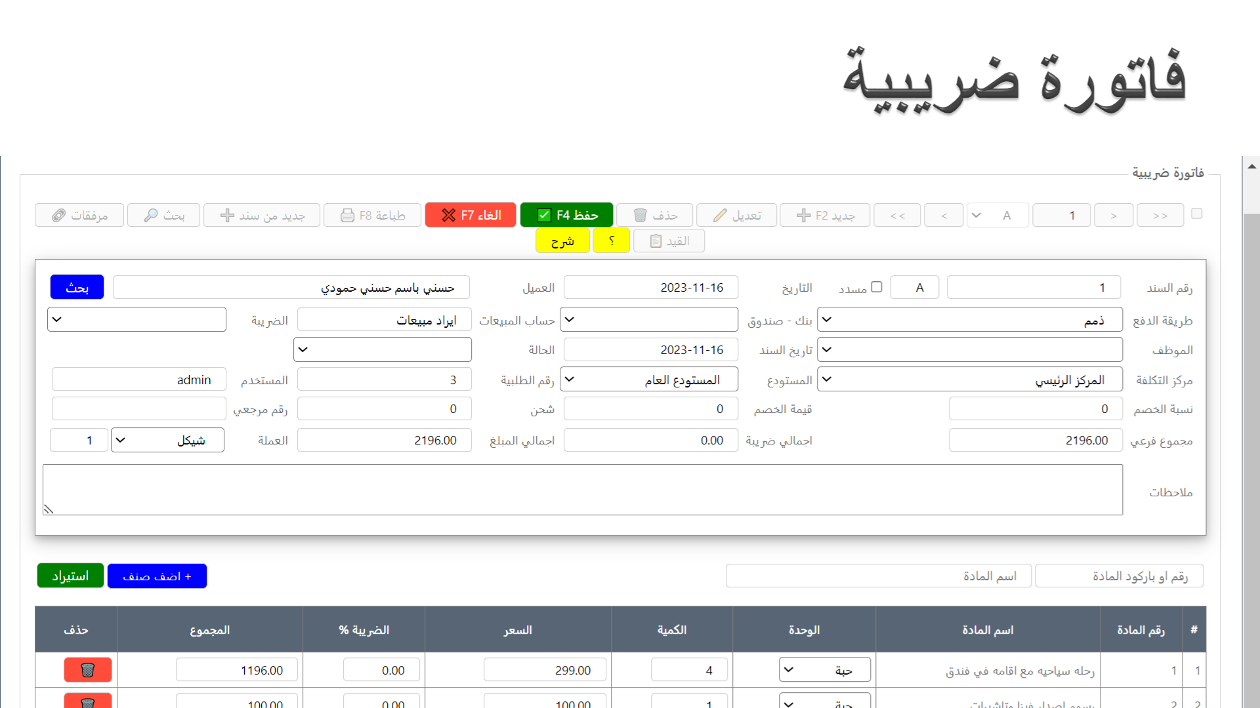Click the yellow explanation (شرح) button
This screenshot has height=708, width=1260.
[x=562, y=241]
